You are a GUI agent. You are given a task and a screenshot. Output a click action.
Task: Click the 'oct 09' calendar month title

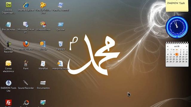(x=177, y=46)
